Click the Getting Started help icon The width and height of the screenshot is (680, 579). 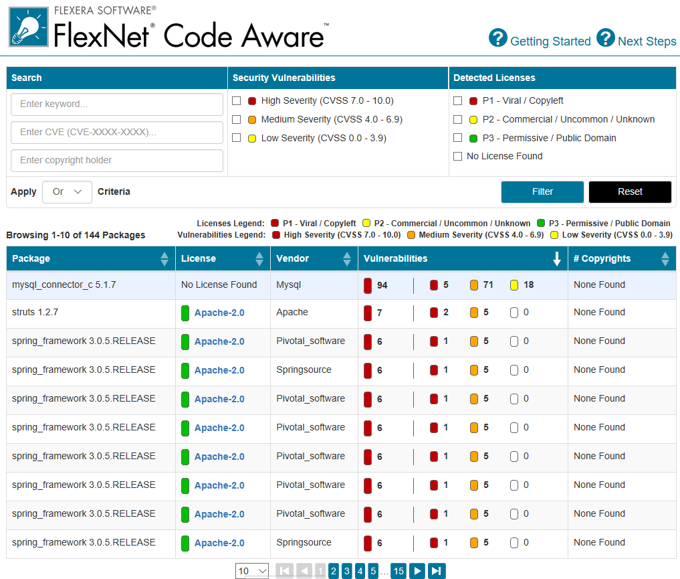pos(498,38)
